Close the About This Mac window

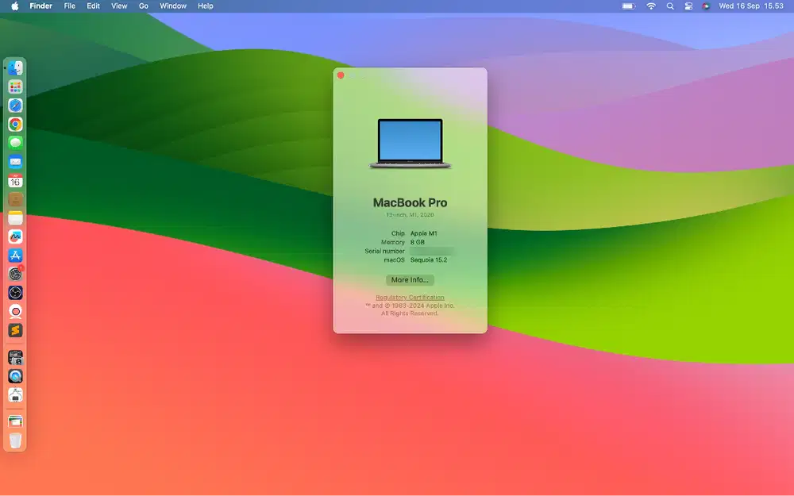341,75
